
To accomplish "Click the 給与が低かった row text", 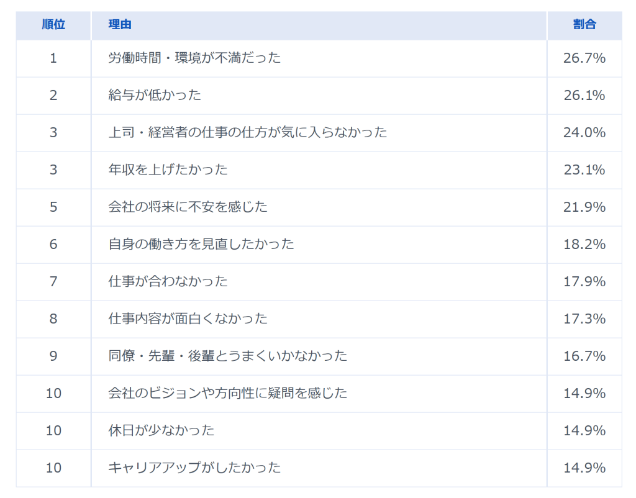I will point(155,96).
